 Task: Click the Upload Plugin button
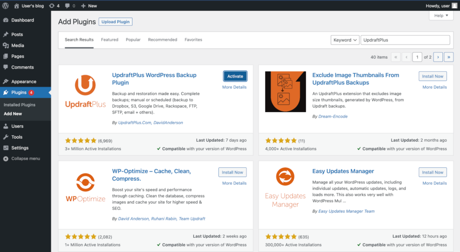(x=115, y=22)
